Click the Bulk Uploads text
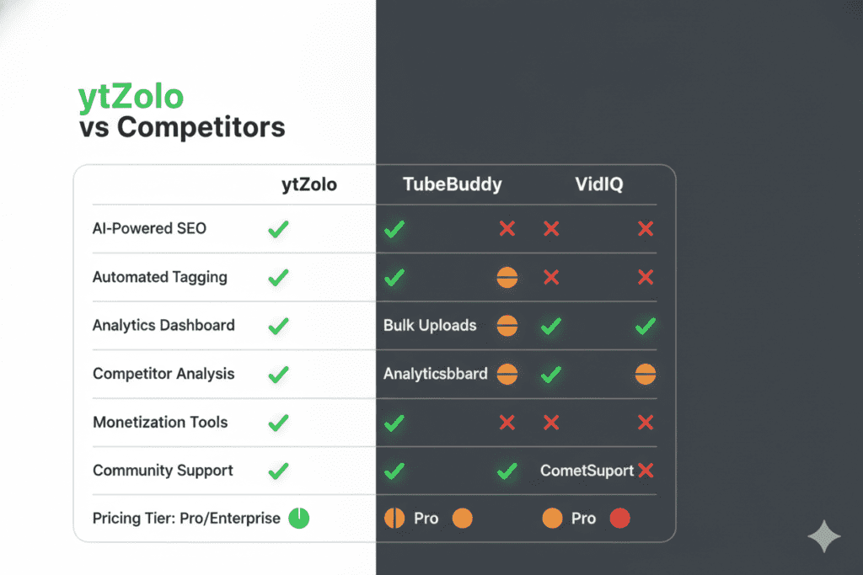The height and width of the screenshot is (575, 863). 430,326
